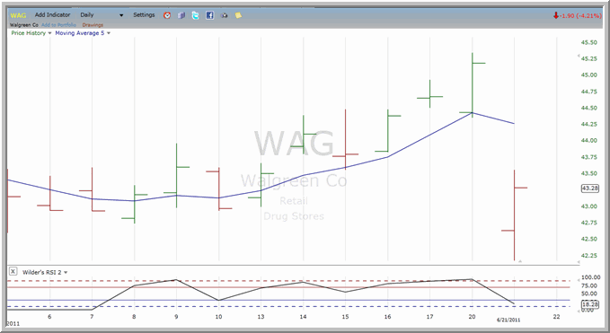This screenshot has height=333, width=610.
Task: Click the 44.50 price axis label
Action: click(x=589, y=108)
